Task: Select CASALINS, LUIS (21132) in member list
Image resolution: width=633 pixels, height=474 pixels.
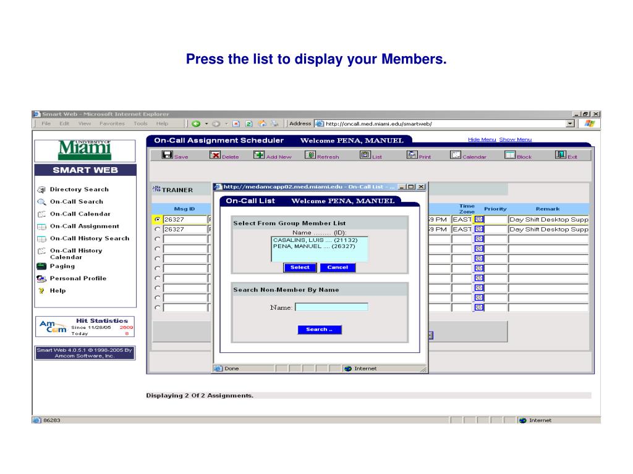Action: (315, 240)
